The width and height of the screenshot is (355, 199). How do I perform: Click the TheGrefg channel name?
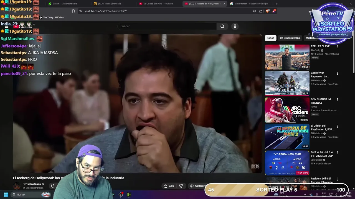[315, 50]
